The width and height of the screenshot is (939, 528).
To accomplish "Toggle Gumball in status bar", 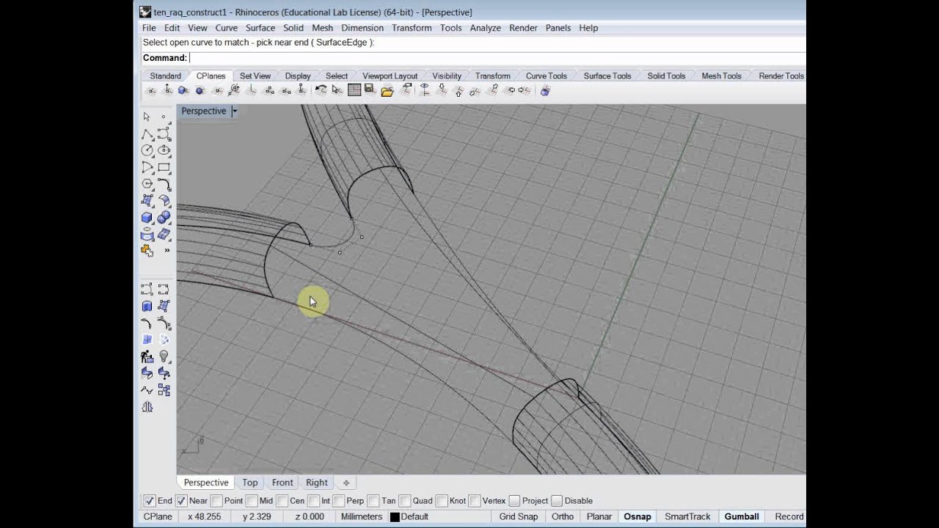I will click(742, 516).
